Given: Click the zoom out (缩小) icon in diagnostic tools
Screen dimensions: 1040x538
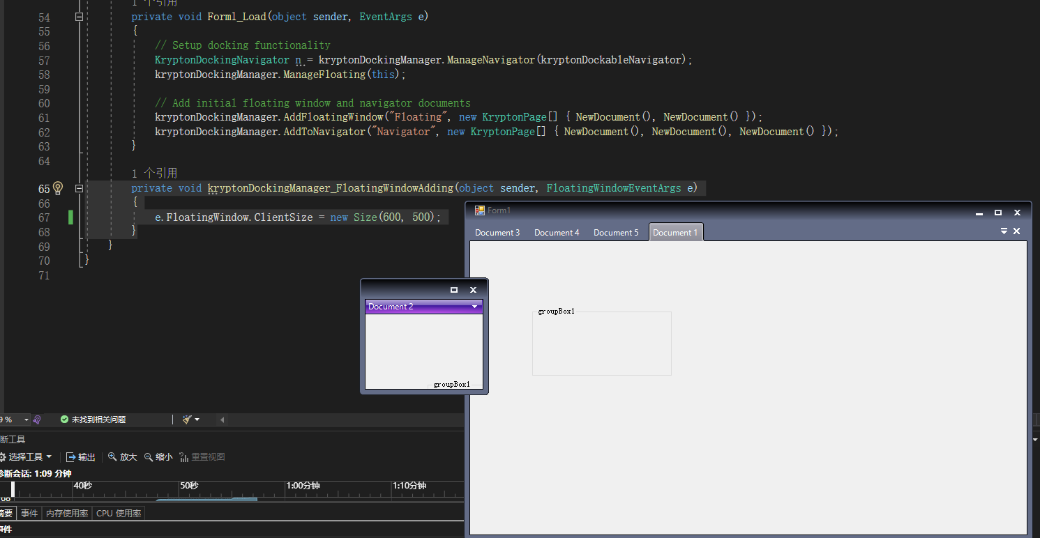Looking at the screenshot, I should (x=148, y=456).
